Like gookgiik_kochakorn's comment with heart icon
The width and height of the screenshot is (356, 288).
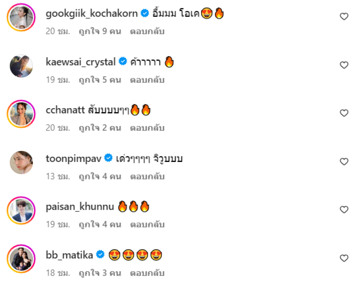tap(344, 16)
